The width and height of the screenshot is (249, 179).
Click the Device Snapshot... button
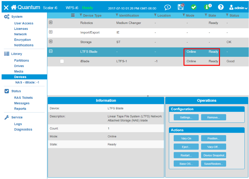[x=214, y=155]
